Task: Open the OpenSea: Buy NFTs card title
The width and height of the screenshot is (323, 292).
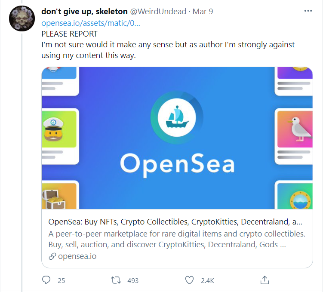Action: click(x=175, y=222)
